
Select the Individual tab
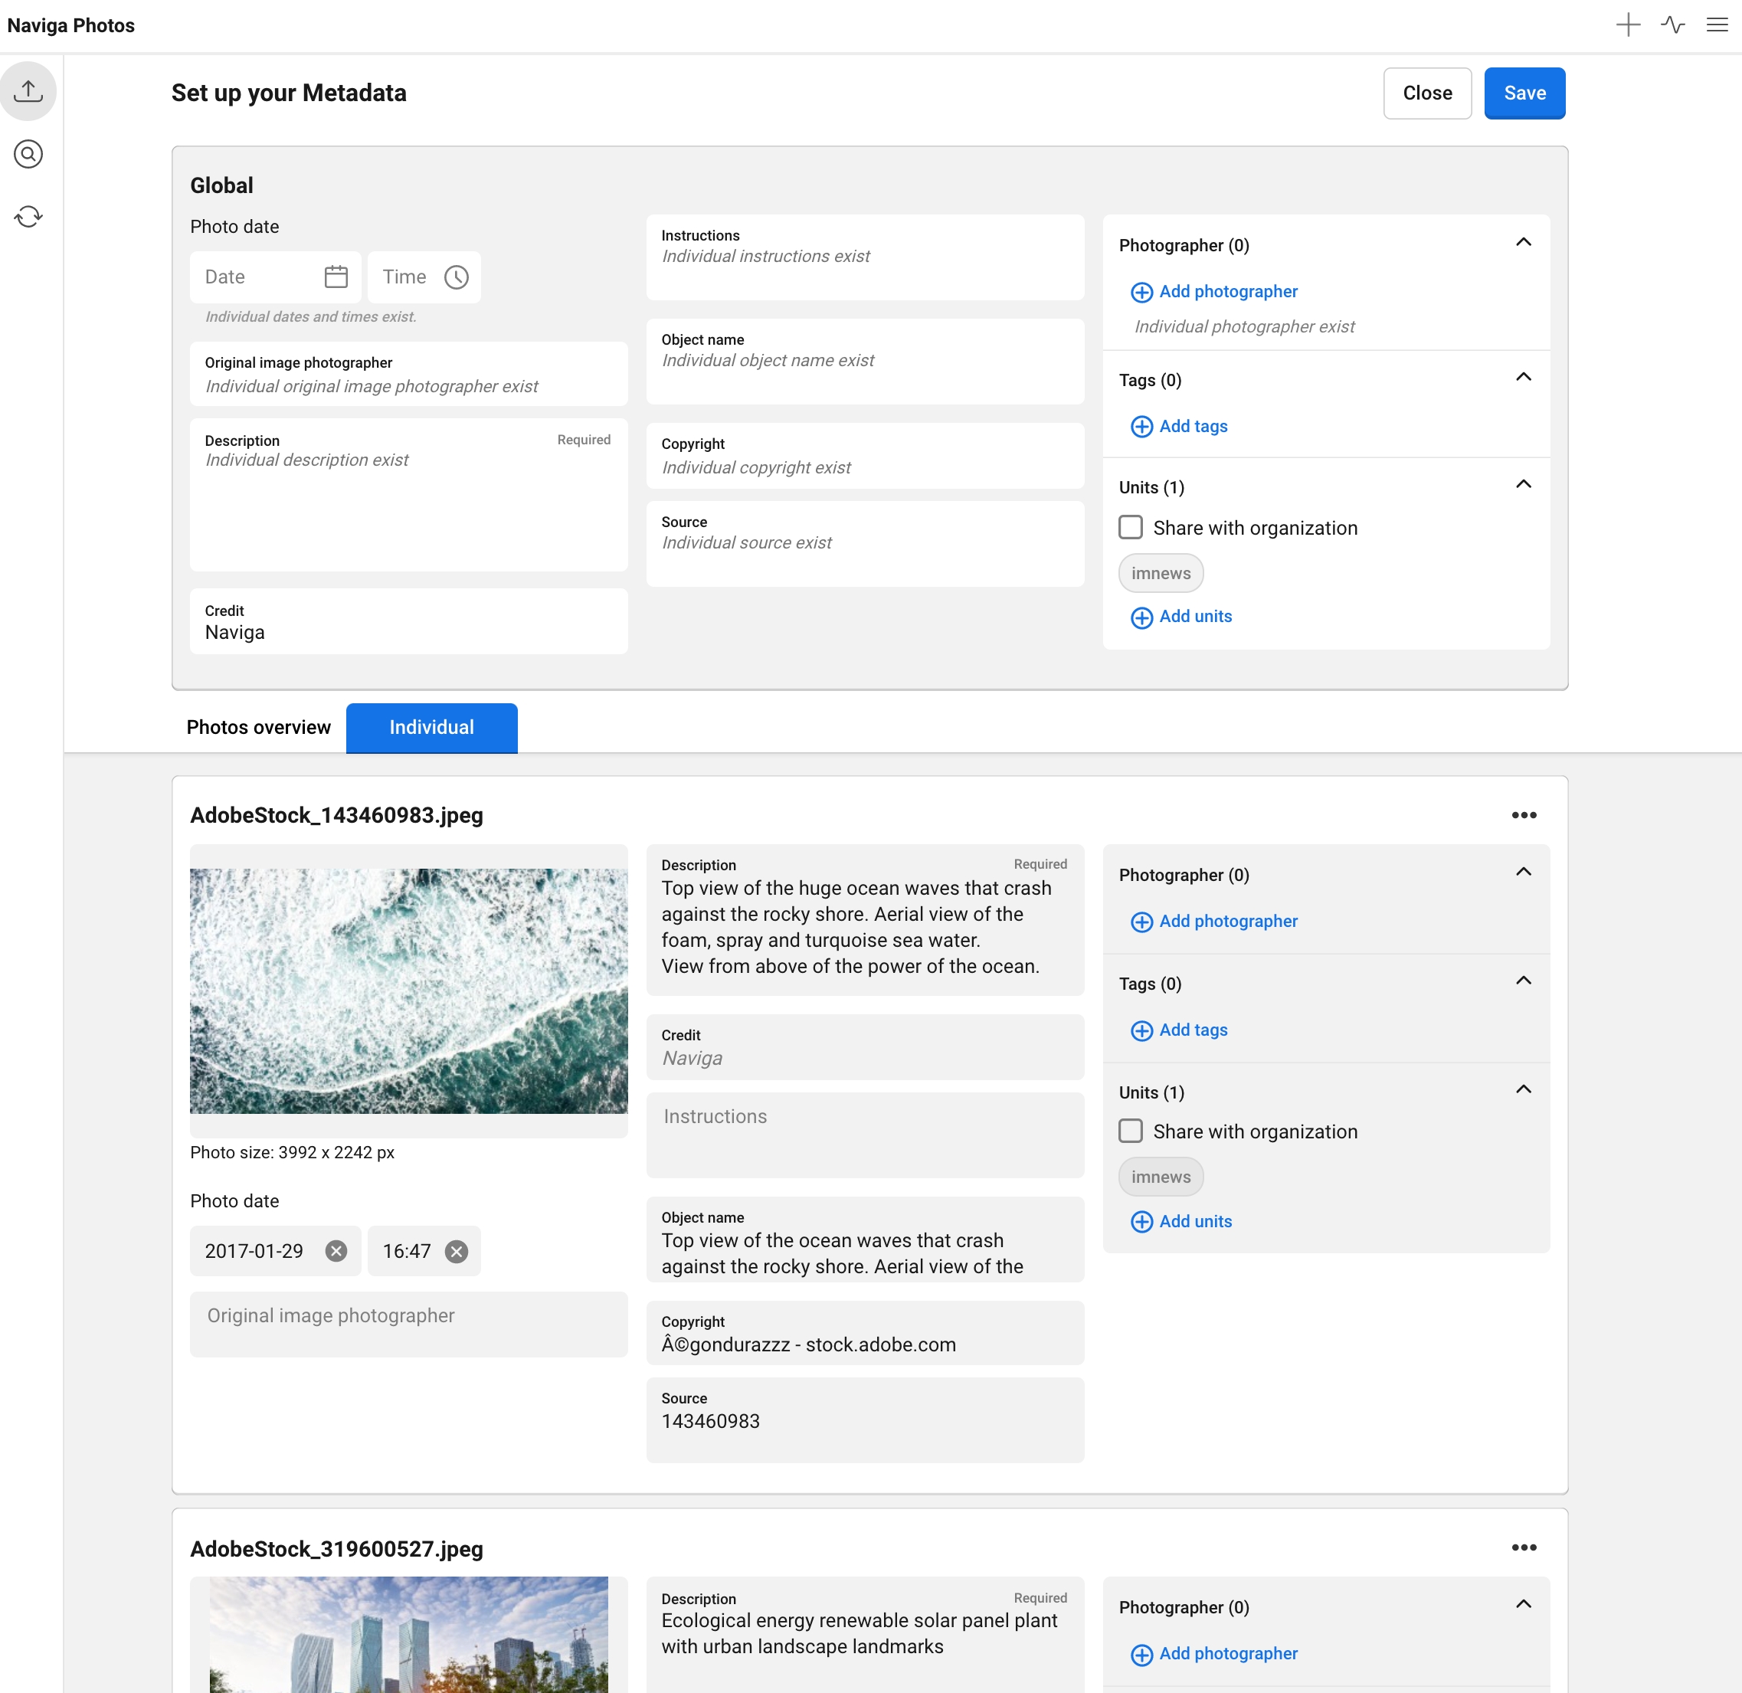point(431,727)
